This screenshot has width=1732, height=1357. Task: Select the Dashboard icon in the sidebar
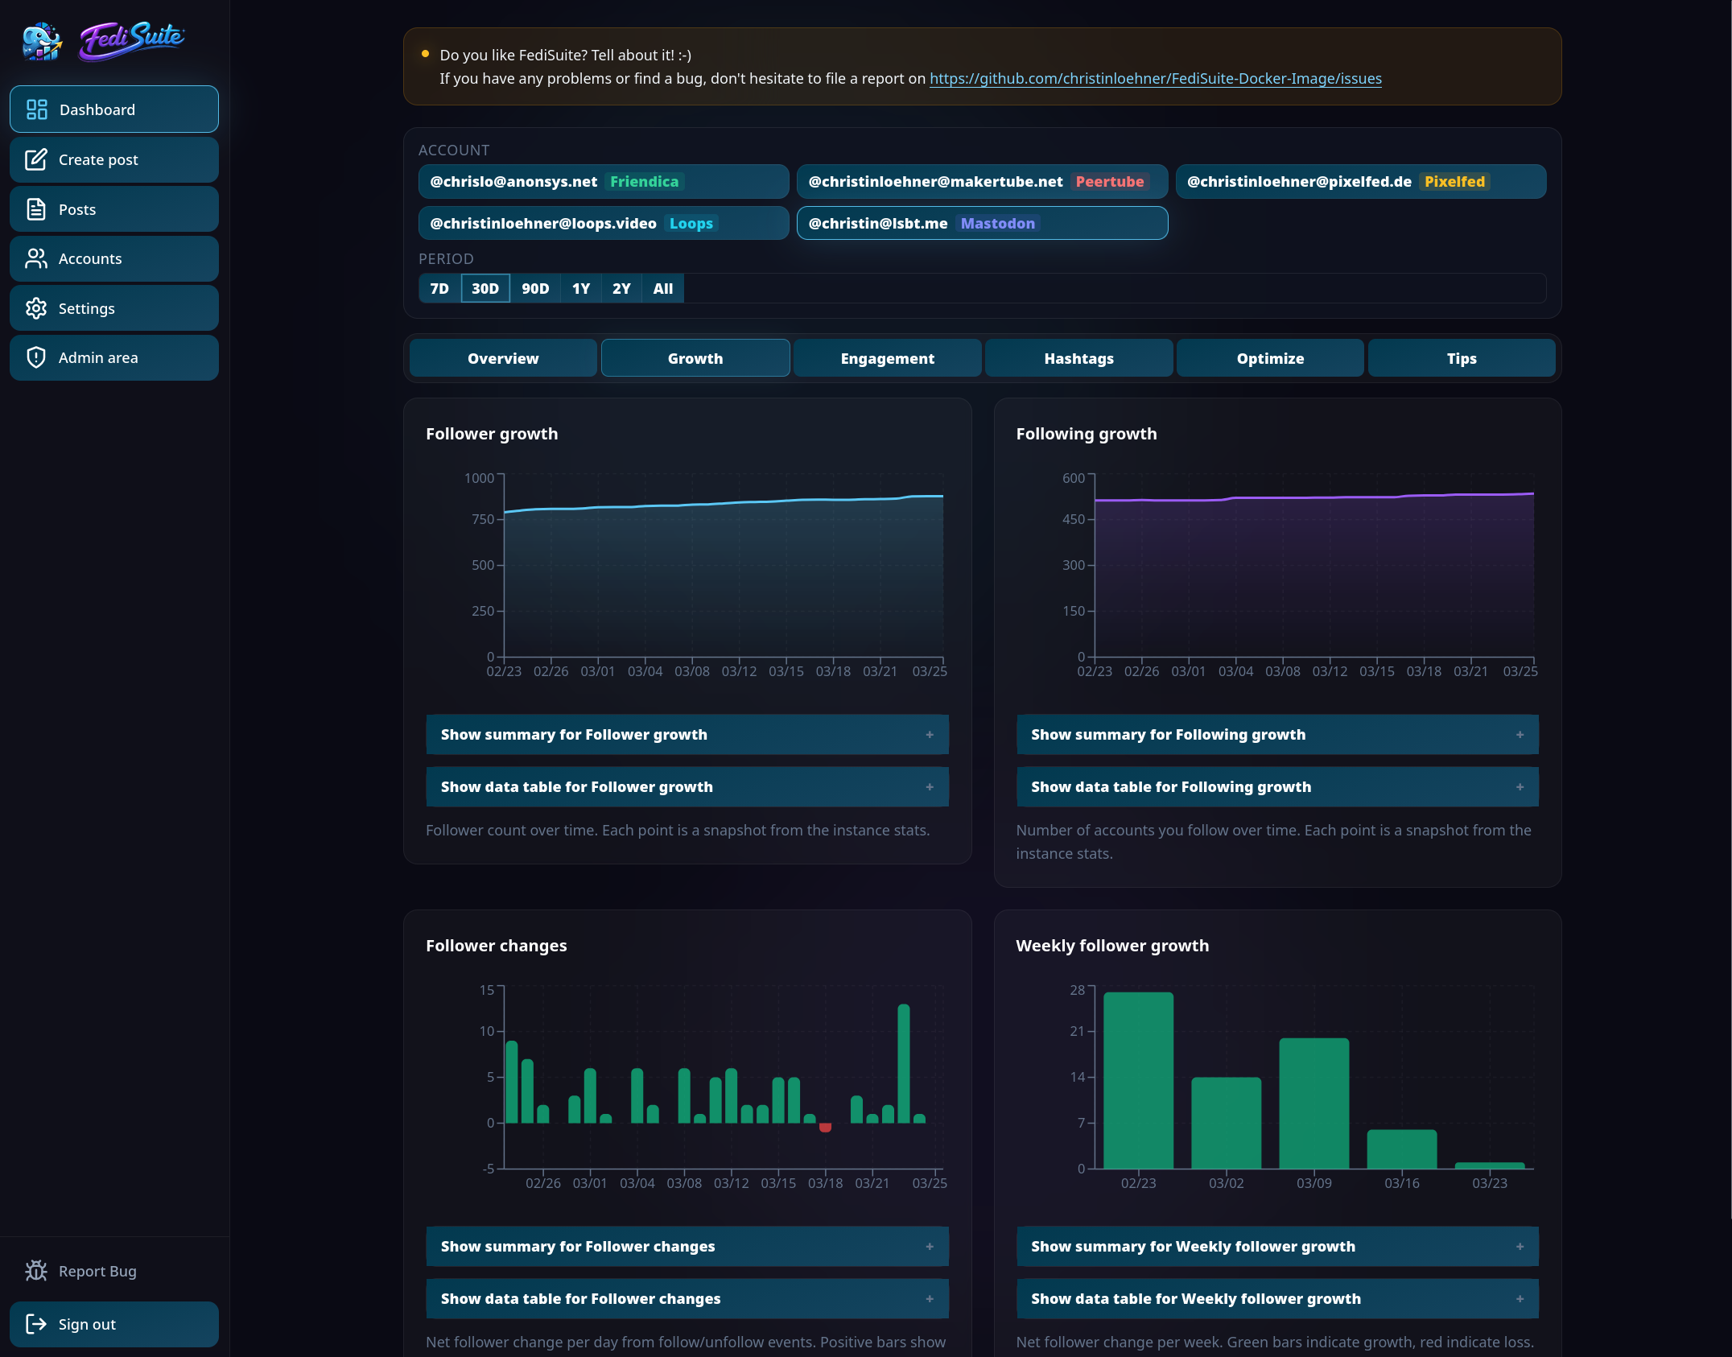(37, 109)
